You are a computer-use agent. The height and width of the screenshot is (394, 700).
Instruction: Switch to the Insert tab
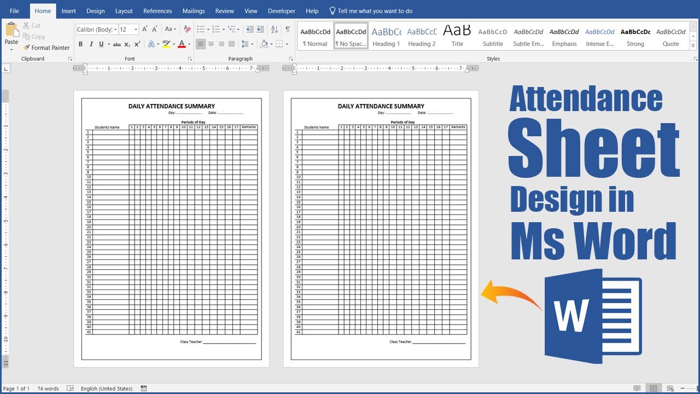[69, 11]
